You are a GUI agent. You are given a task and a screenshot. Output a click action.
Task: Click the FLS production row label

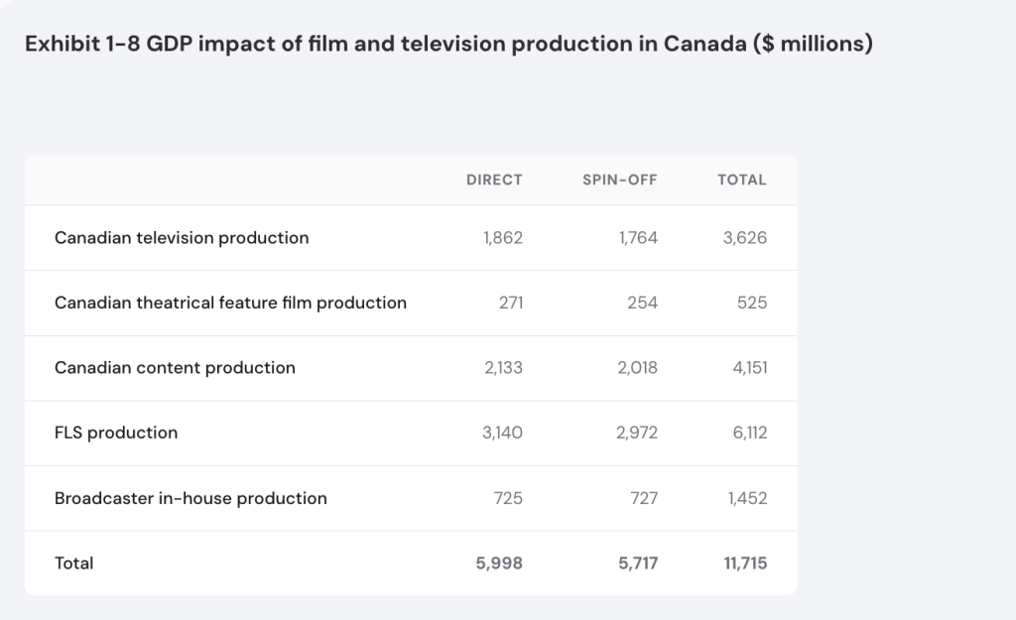pos(116,433)
